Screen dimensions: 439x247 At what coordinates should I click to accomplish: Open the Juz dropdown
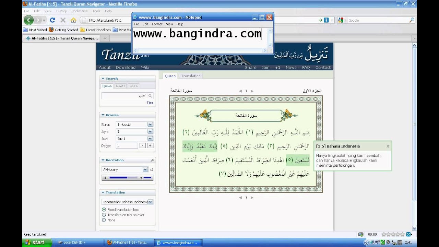pyautogui.click(x=134, y=139)
